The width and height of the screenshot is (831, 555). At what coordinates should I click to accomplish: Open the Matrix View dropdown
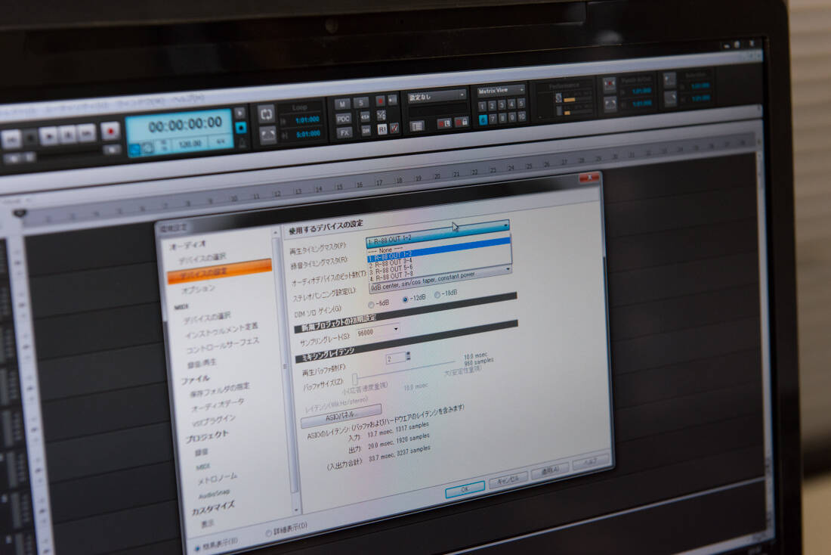(x=501, y=90)
